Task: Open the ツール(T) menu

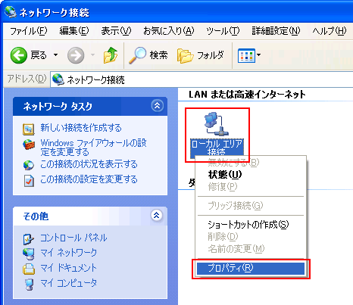Action: pos(223,31)
